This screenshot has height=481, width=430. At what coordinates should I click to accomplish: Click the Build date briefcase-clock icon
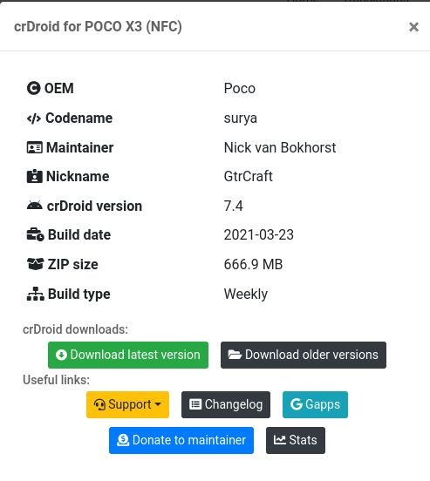[x=35, y=234]
